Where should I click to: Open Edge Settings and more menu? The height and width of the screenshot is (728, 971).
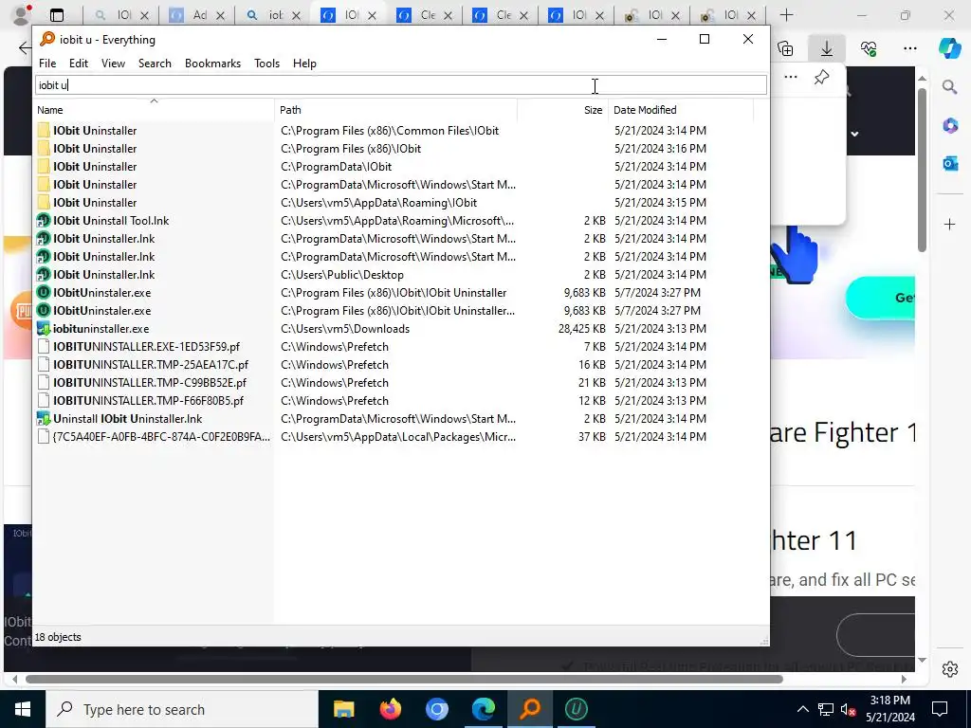click(x=909, y=48)
